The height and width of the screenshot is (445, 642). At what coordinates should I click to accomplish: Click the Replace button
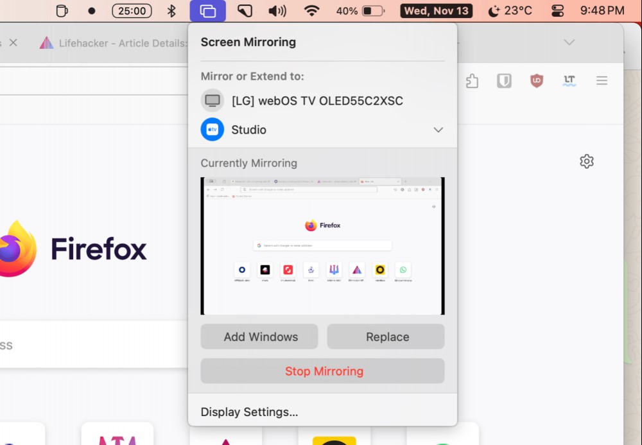coord(386,336)
